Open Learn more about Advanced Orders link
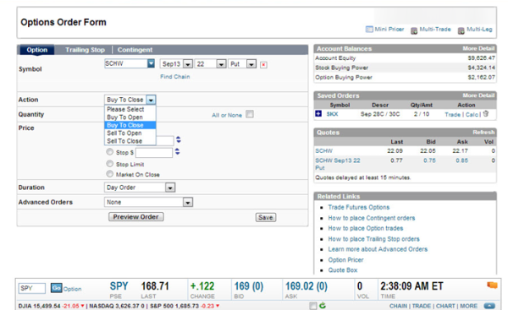The image size is (508, 310). (x=378, y=249)
